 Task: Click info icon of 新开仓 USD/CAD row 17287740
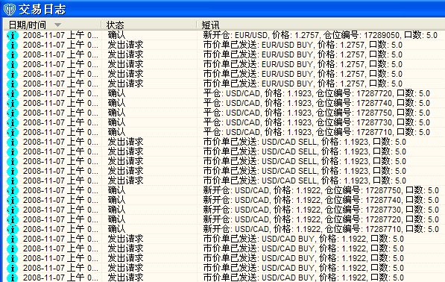tap(12, 200)
